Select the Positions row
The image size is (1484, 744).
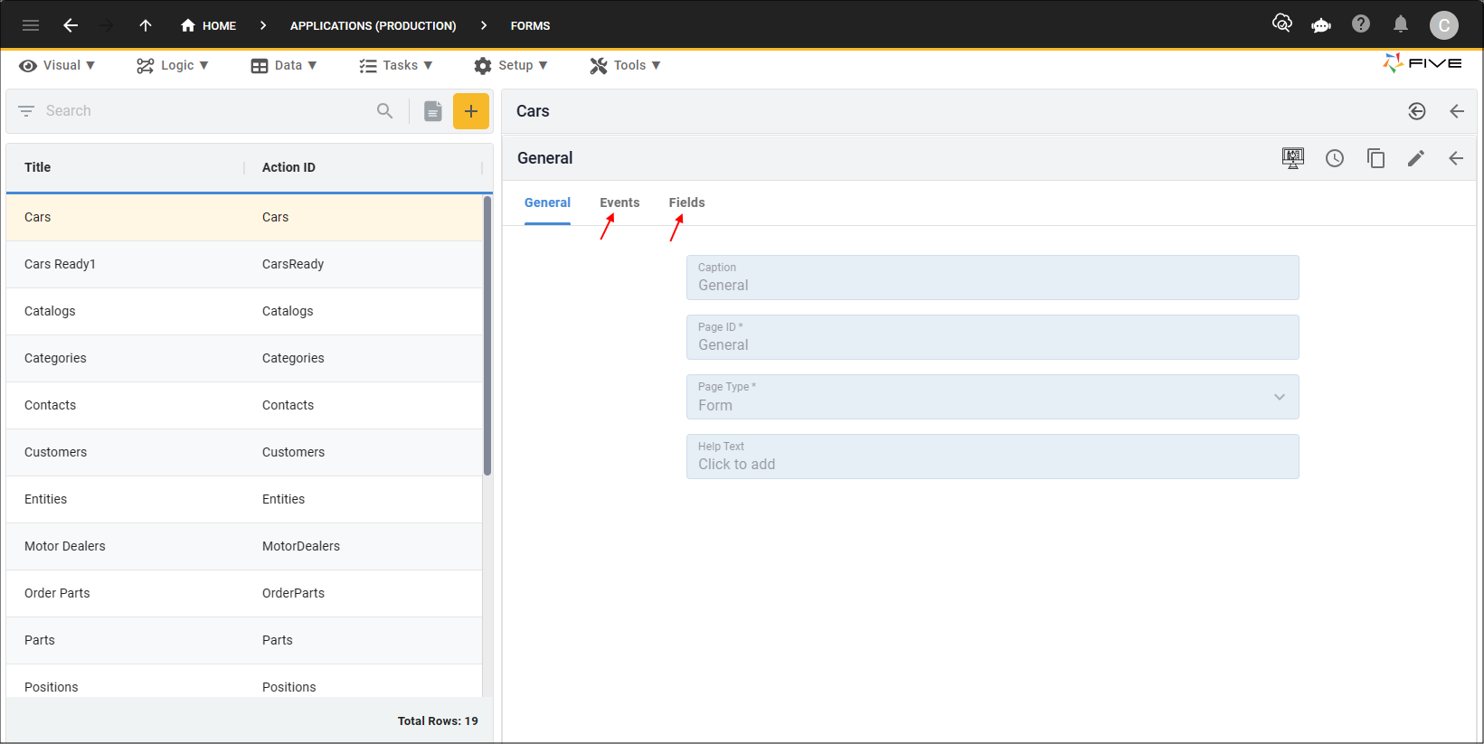244,683
